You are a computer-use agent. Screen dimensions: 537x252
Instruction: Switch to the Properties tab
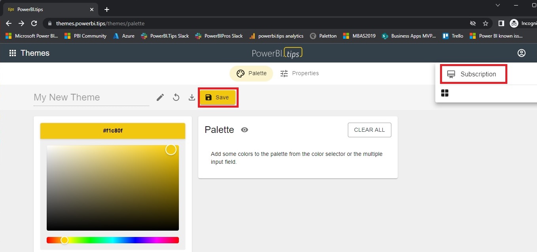click(300, 73)
